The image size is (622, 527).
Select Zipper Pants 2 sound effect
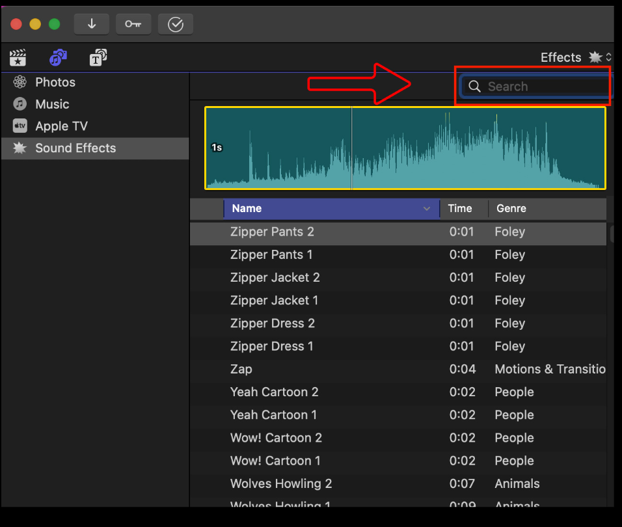(398, 232)
